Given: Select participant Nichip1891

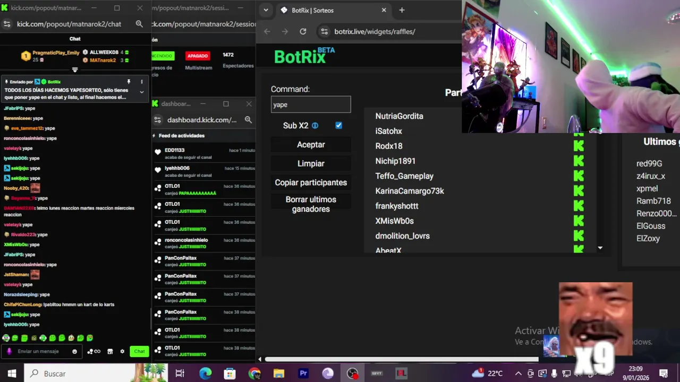Looking at the screenshot, I should coord(395,161).
